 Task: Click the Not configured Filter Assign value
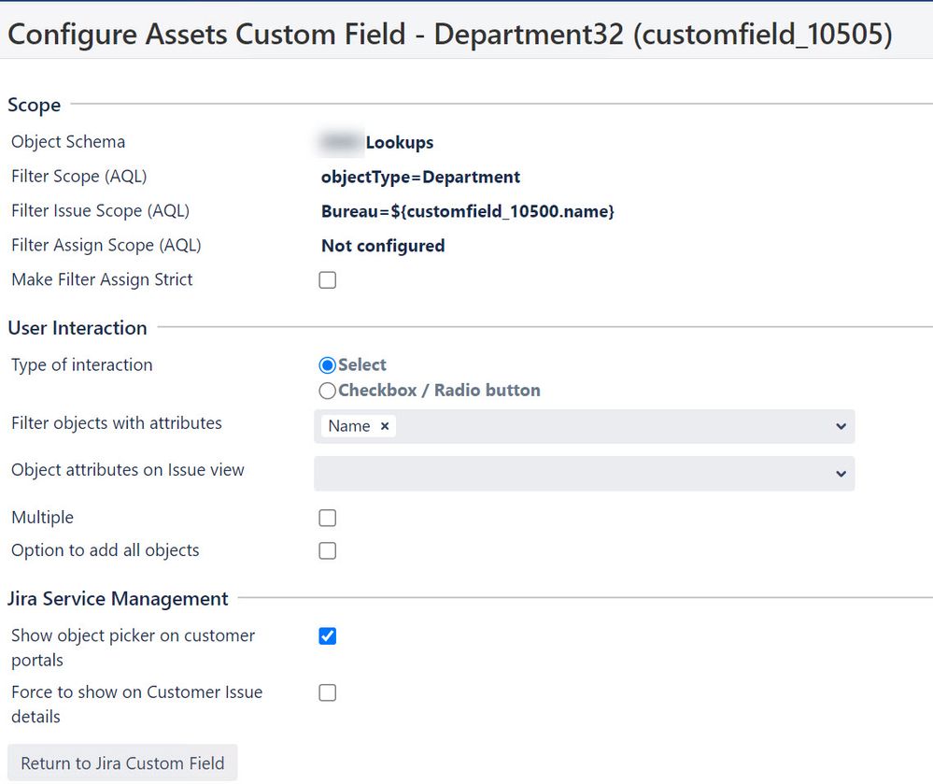pos(383,246)
